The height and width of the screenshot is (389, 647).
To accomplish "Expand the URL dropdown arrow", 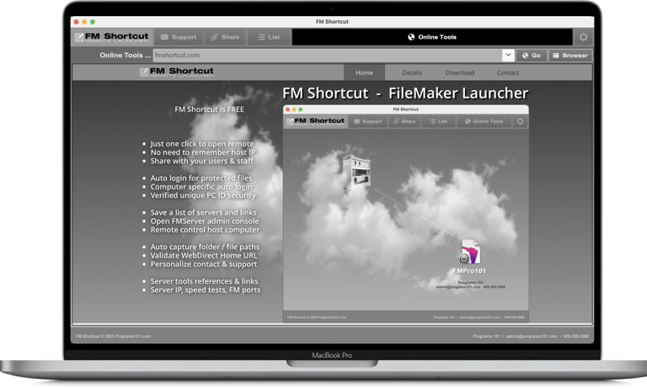I will [x=508, y=55].
